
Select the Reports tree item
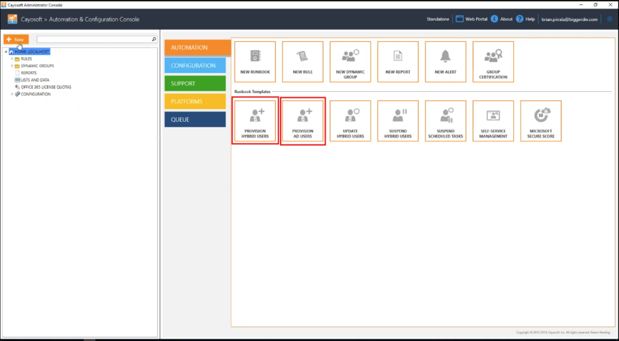point(29,73)
